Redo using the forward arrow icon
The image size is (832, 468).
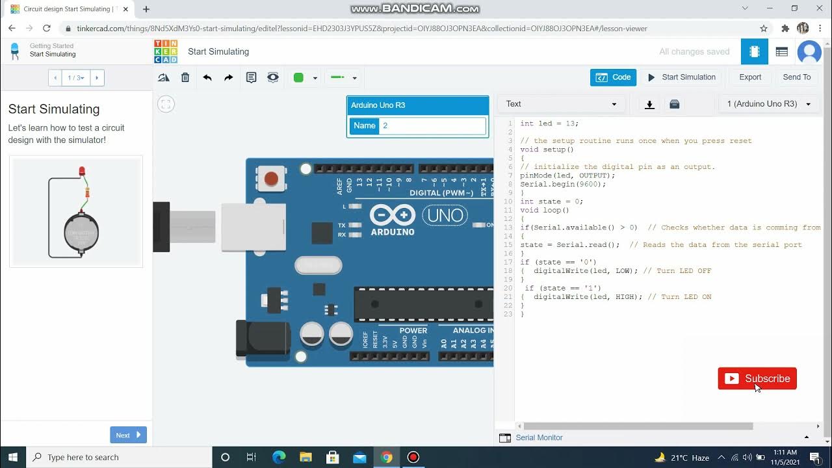pos(229,77)
